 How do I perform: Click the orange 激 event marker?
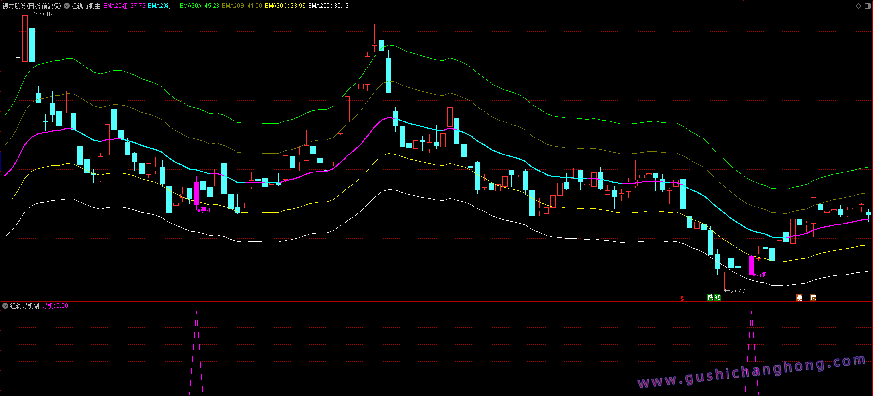799,298
